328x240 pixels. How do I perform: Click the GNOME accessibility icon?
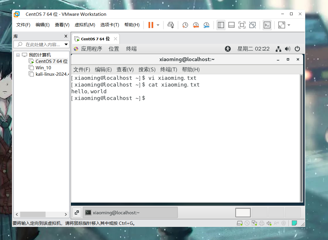click(228, 49)
